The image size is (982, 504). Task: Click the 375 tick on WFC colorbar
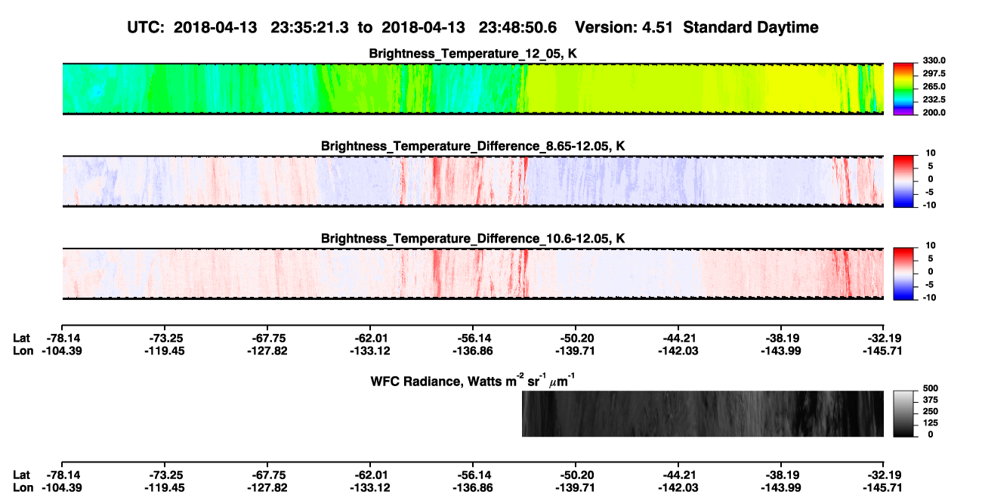931,400
